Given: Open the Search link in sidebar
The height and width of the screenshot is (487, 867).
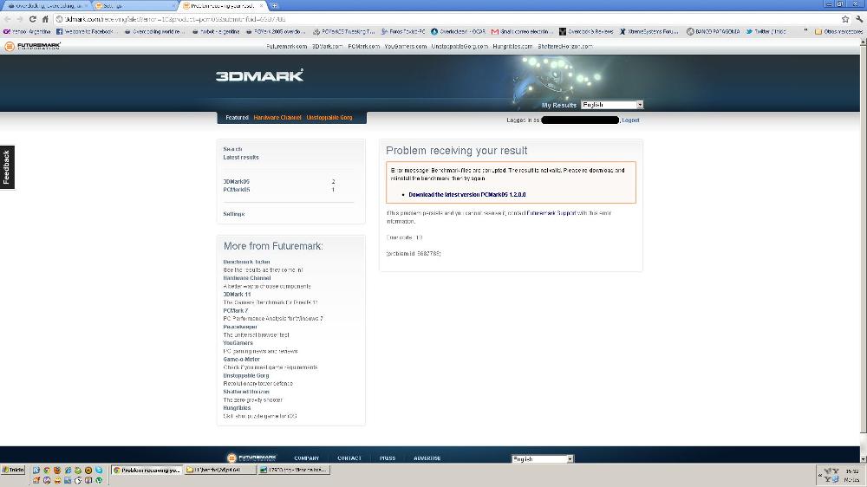Looking at the screenshot, I should pyautogui.click(x=232, y=149).
